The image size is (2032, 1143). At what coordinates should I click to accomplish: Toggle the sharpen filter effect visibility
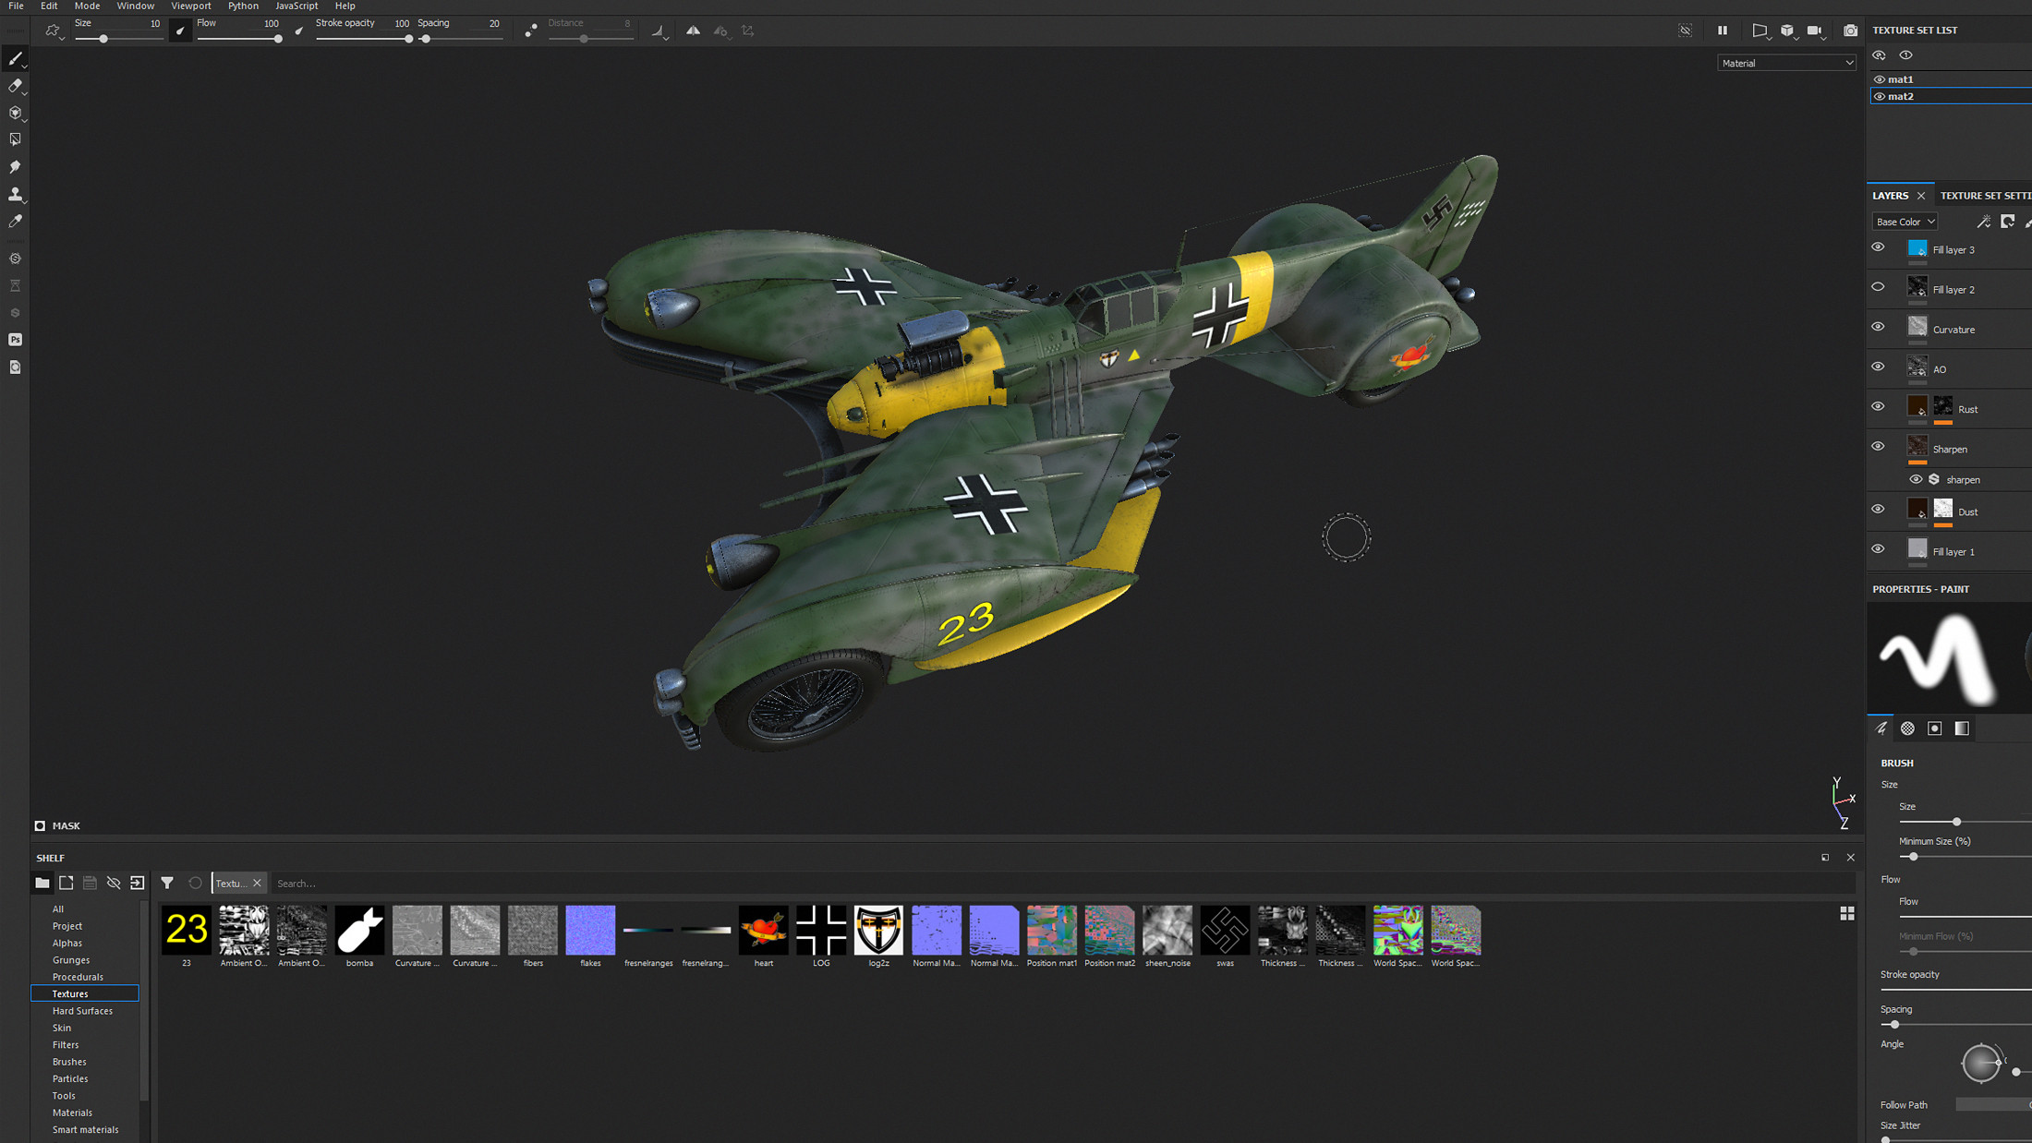point(1916,479)
